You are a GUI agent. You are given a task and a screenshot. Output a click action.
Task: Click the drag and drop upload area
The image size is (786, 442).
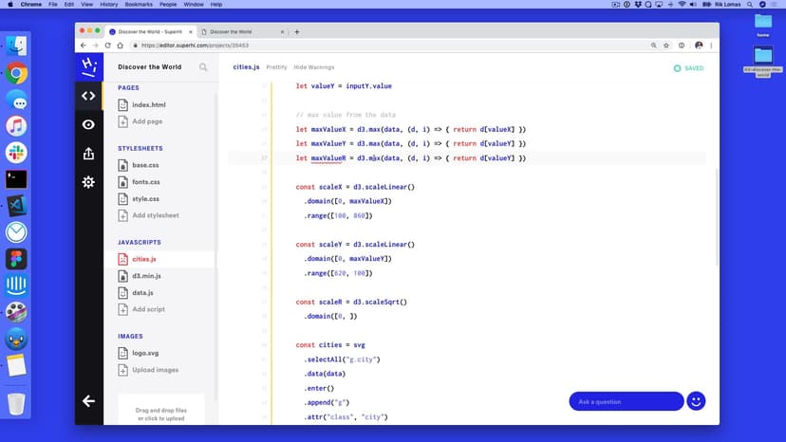[x=159, y=414]
